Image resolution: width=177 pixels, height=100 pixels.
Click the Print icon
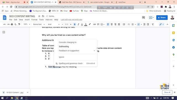pyautogui.click(x=12, y=24)
